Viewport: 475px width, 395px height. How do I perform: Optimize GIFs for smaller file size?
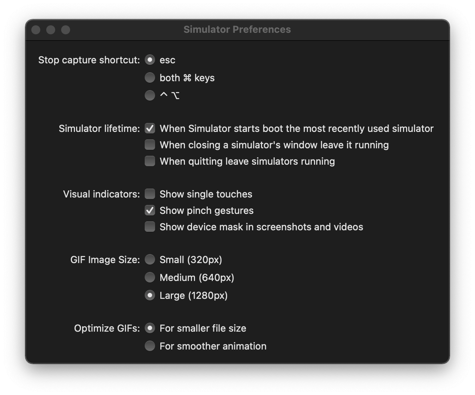coord(150,328)
